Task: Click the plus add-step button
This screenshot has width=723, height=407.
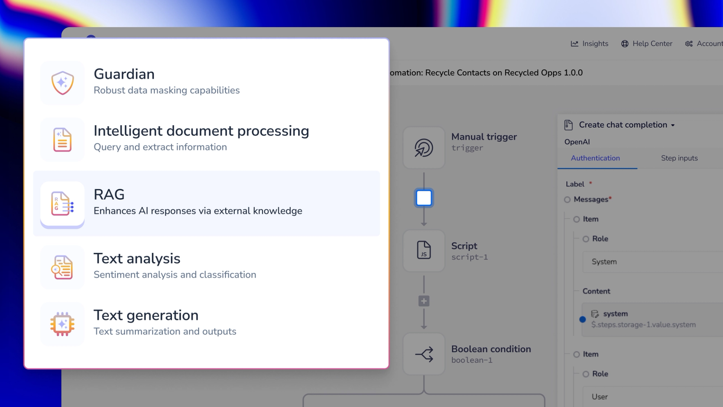Action: pyautogui.click(x=424, y=301)
